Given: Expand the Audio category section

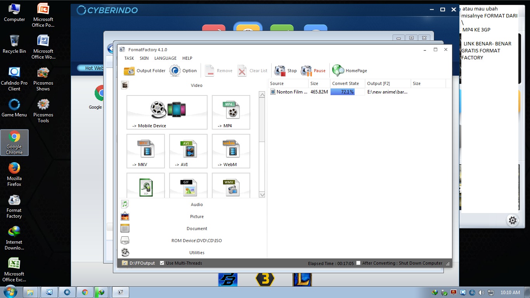Looking at the screenshot, I should 192,204.
